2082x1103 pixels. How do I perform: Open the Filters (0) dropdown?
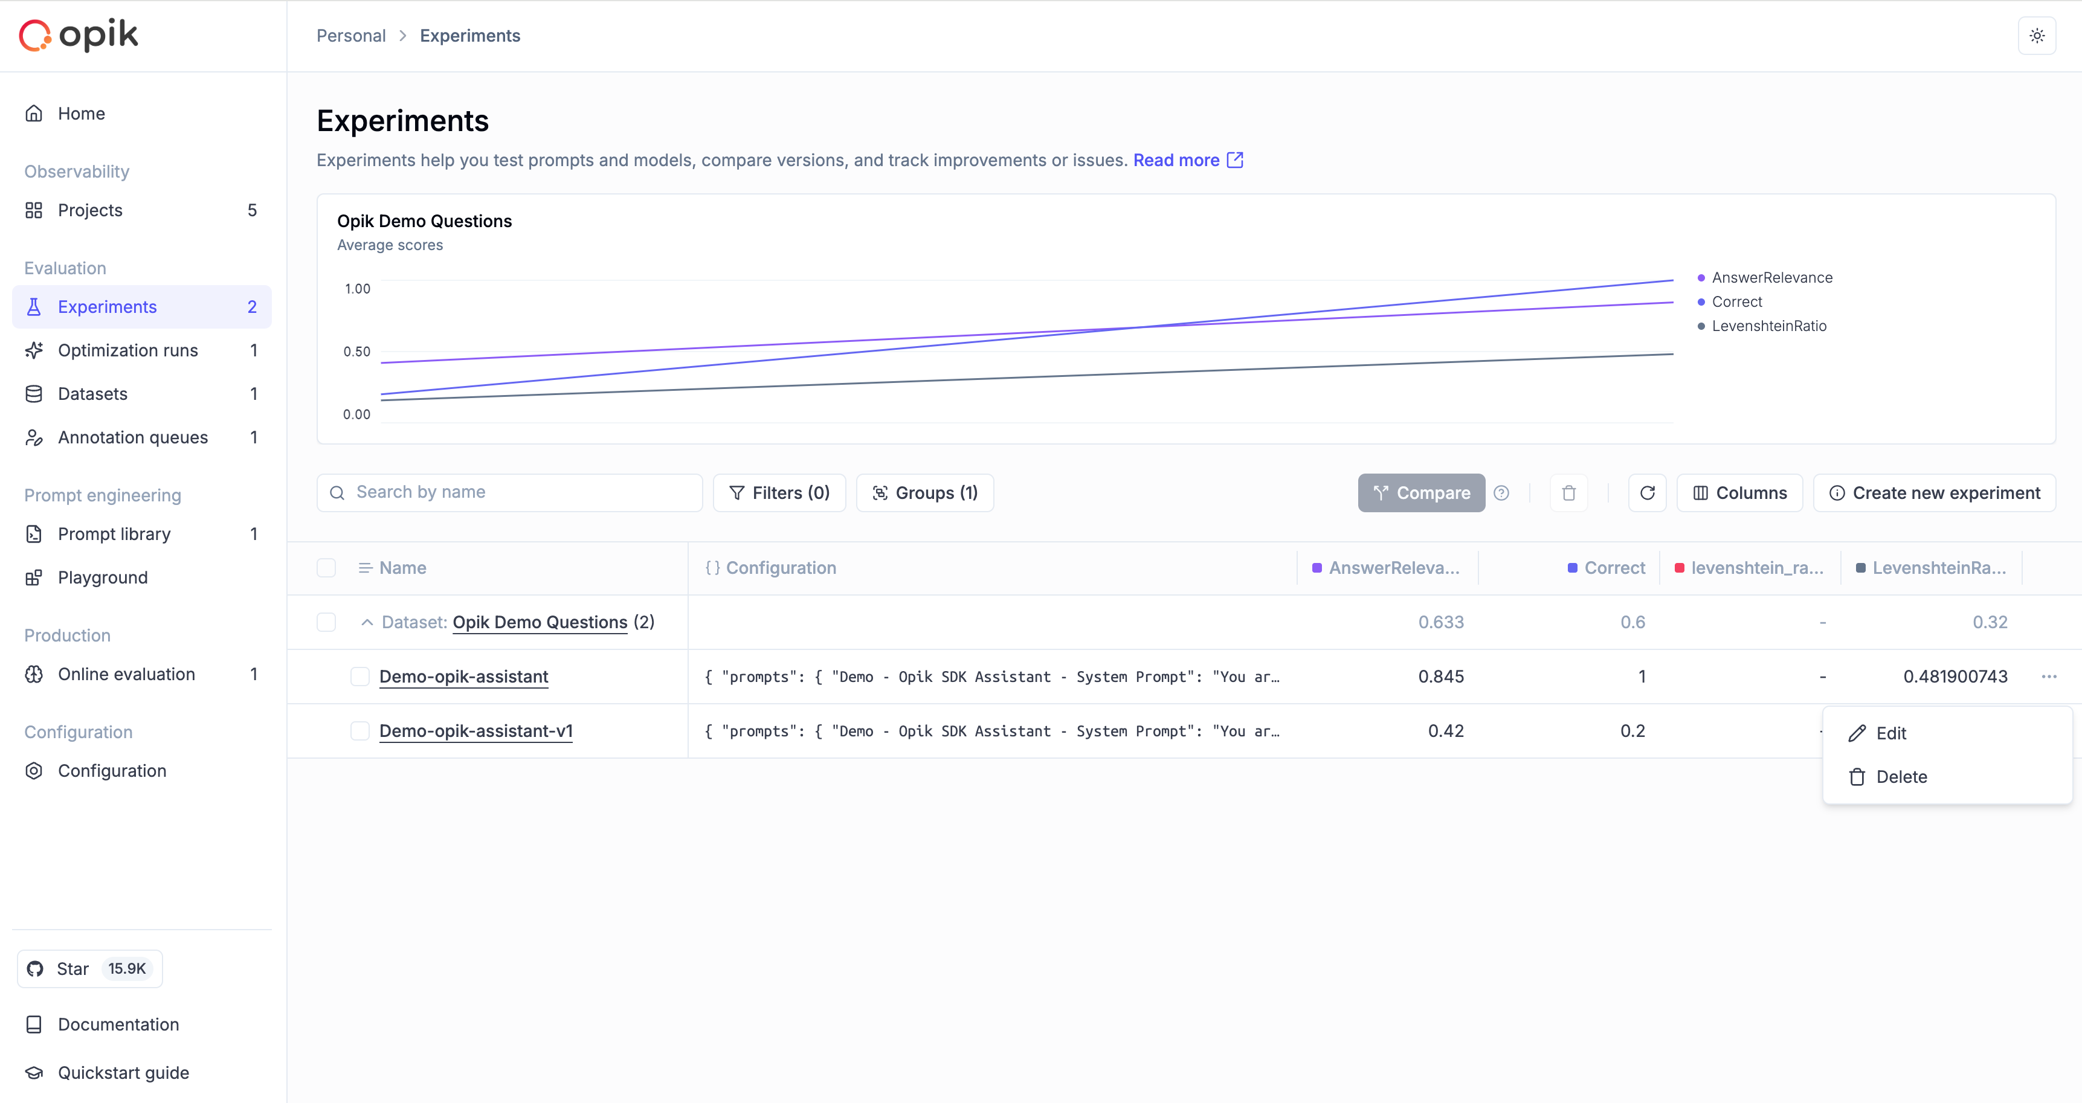tap(779, 493)
